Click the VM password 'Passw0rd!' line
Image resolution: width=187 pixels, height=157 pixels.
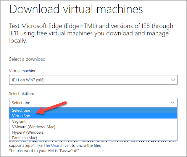tap(44, 151)
